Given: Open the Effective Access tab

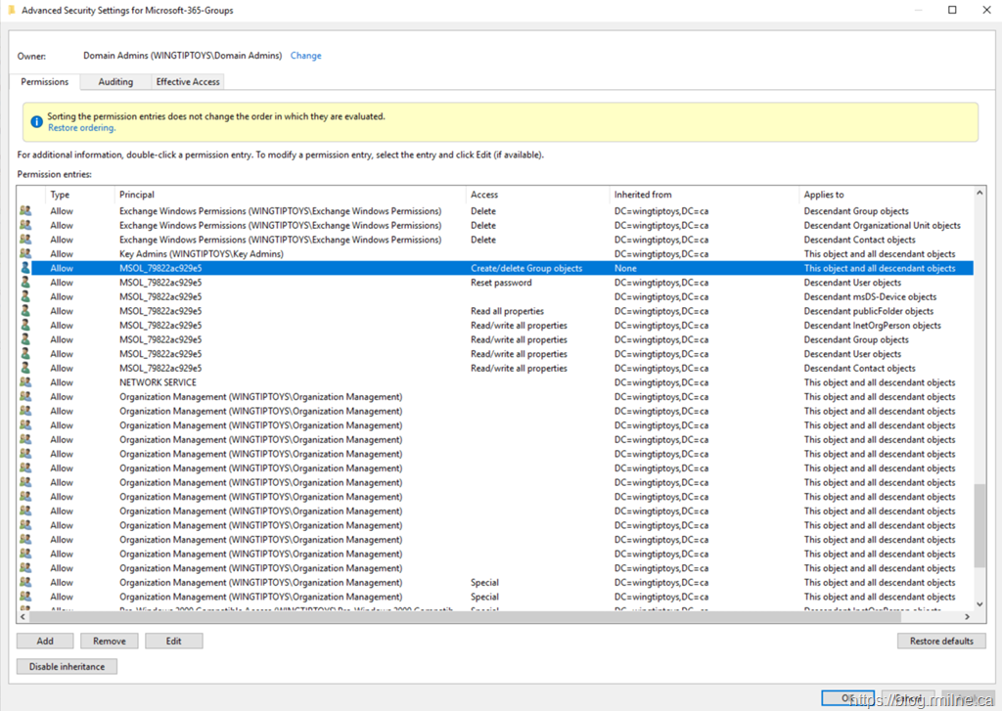Looking at the screenshot, I should pos(188,82).
